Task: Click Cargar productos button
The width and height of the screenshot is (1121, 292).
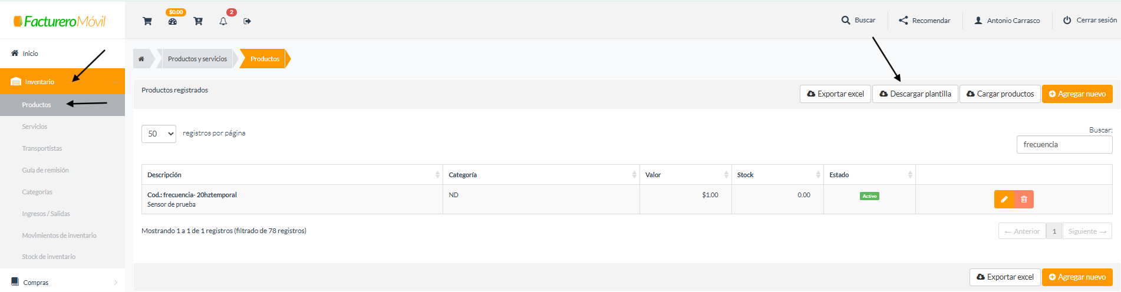Action: pos(1000,94)
